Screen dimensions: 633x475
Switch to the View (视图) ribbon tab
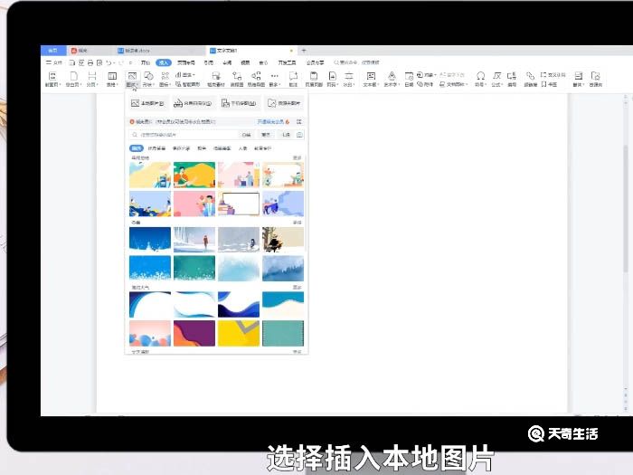[245, 62]
